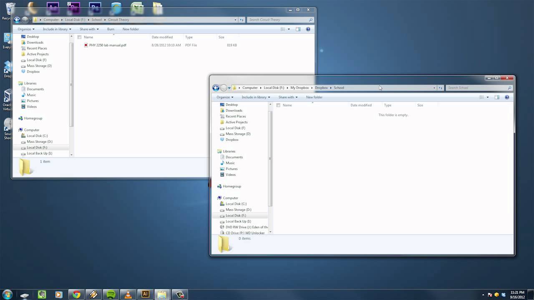Image resolution: width=534 pixels, height=300 pixels.
Task: Select My Dropbox breadcrumb in School window
Action: 300,87
